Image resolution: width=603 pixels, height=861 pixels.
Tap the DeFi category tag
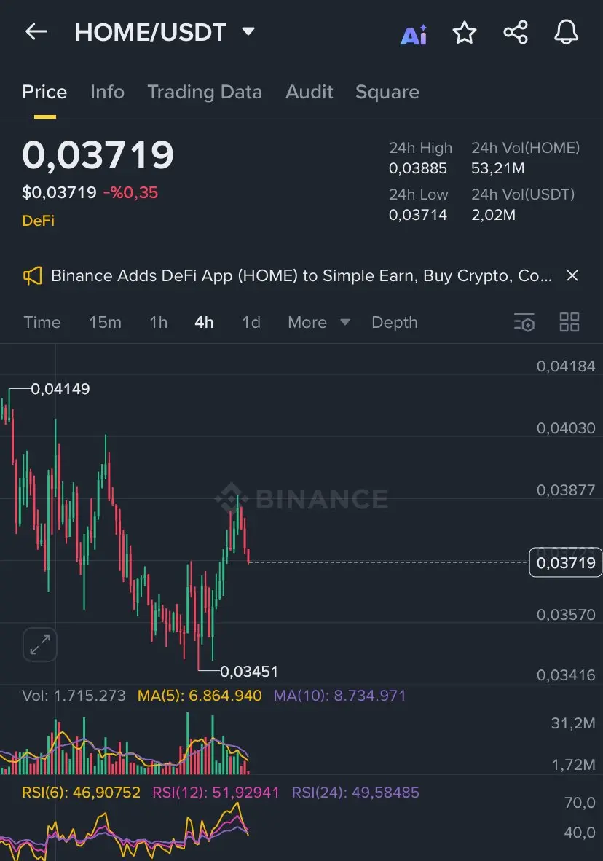(38, 221)
